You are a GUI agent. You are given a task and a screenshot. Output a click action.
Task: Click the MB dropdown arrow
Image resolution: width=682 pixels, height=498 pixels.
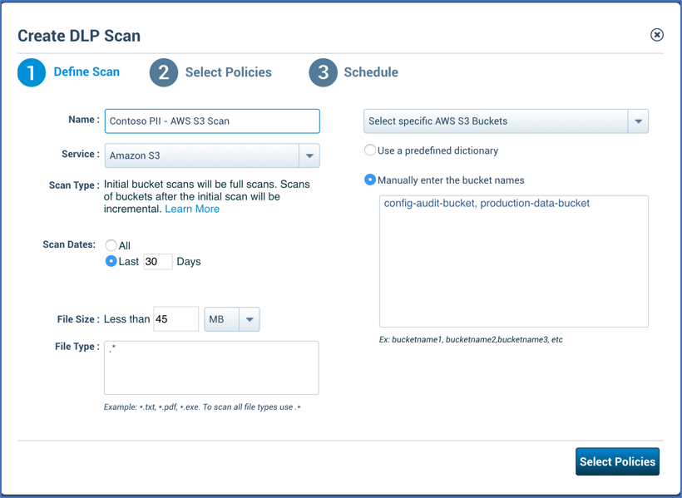click(x=250, y=319)
